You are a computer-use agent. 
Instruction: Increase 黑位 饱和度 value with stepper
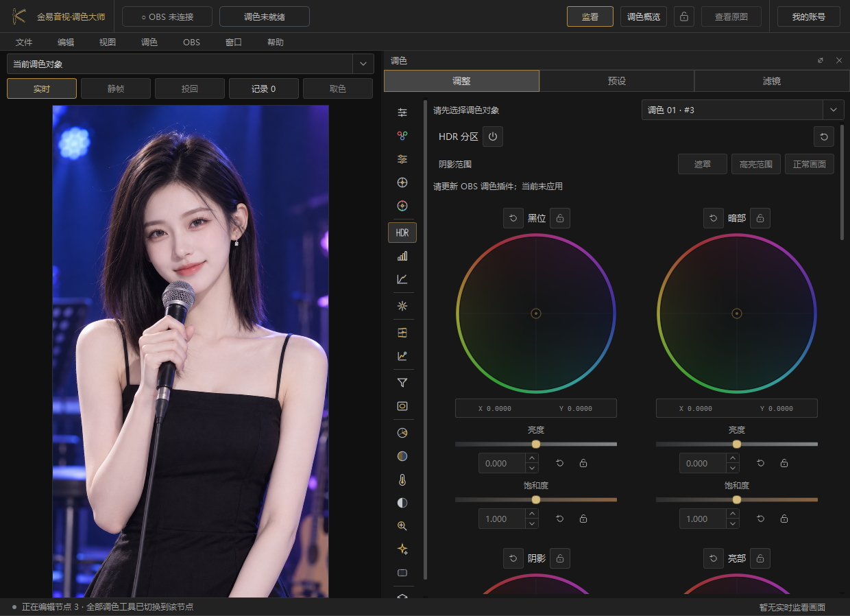point(532,514)
